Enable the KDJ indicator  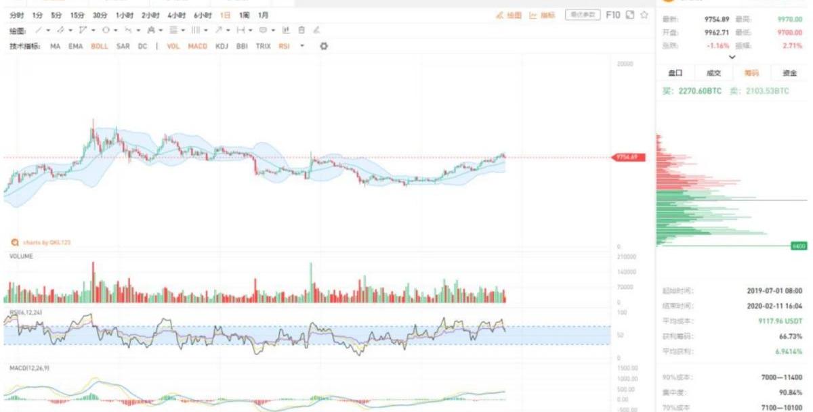point(221,46)
